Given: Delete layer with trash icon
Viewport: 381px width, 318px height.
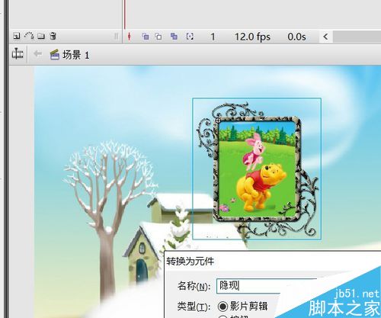Looking at the screenshot, I should click(x=53, y=36).
